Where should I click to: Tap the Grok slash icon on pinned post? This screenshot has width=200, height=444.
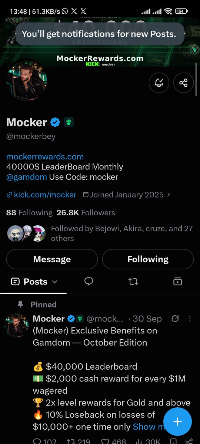click(175, 319)
